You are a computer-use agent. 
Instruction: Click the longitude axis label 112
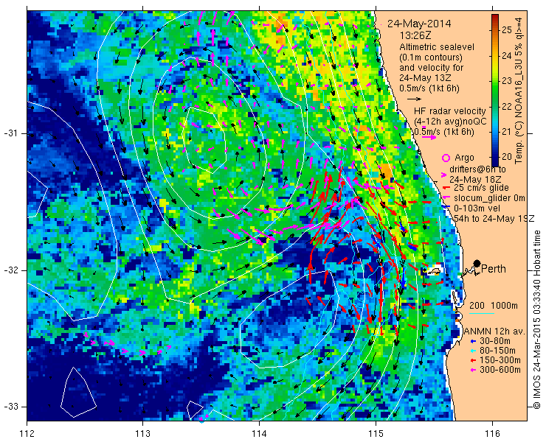tap(27, 434)
